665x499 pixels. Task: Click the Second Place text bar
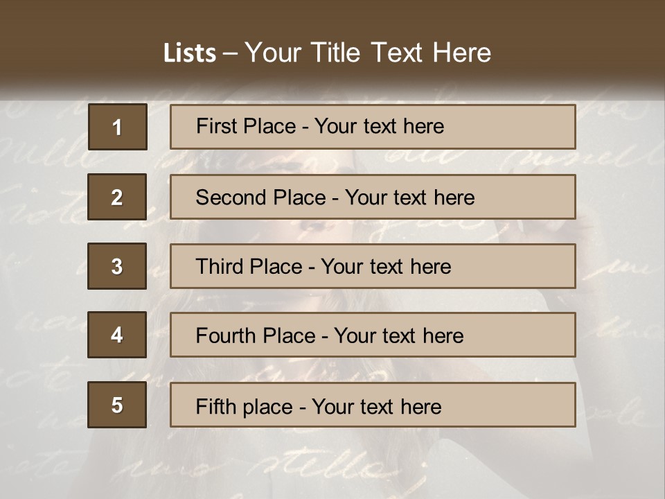pyautogui.click(x=373, y=197)
